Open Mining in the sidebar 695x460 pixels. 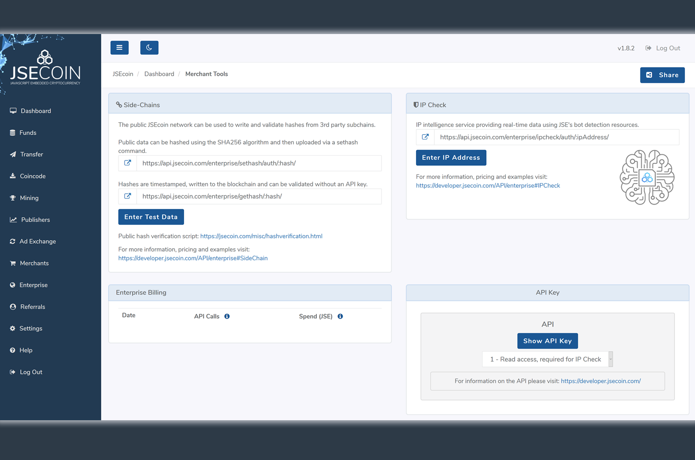(29, 198)
